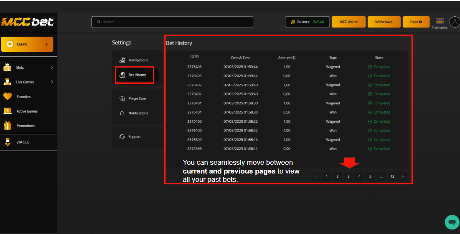
Task: Click the Withdrawal button
Action: pos(384,22)
